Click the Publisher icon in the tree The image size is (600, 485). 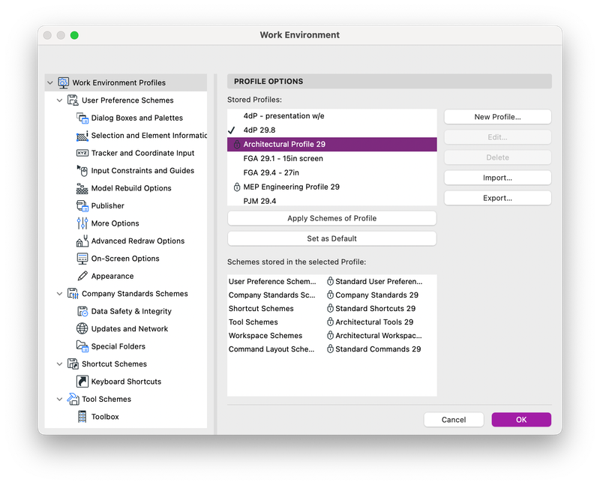tap(82, 206)
